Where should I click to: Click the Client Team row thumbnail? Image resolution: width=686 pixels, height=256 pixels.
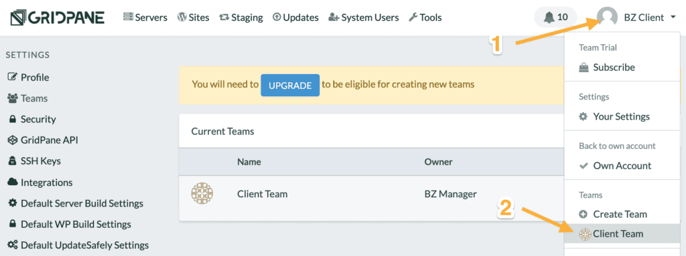click(x=202, y=193)
